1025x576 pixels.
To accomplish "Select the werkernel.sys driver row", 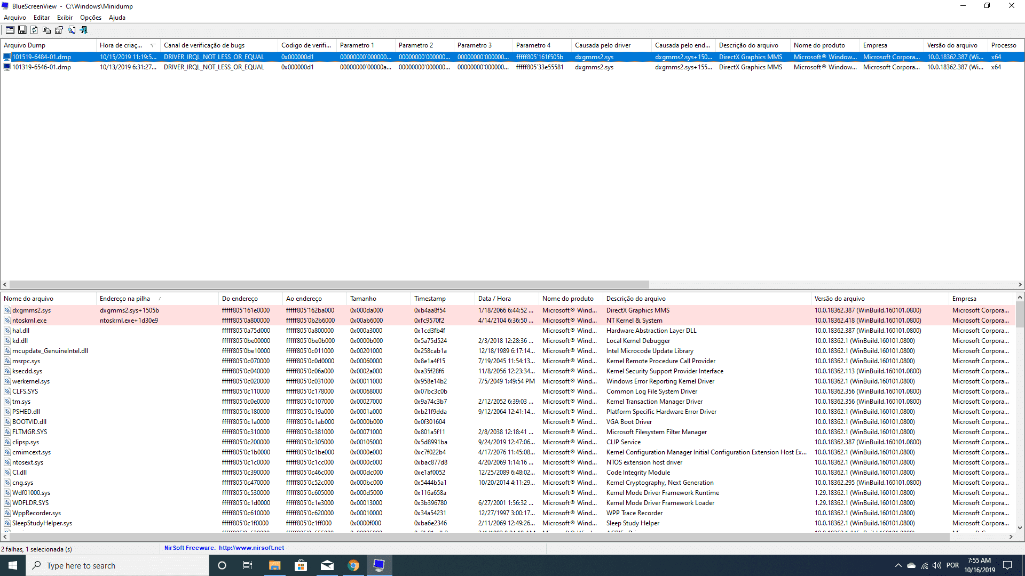I will 508,381.
